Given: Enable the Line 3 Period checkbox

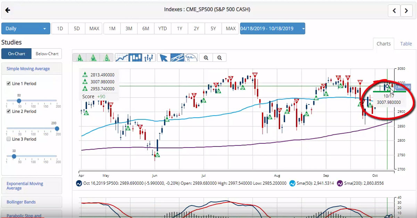Looking at the screenshot, I should (9, 139).
